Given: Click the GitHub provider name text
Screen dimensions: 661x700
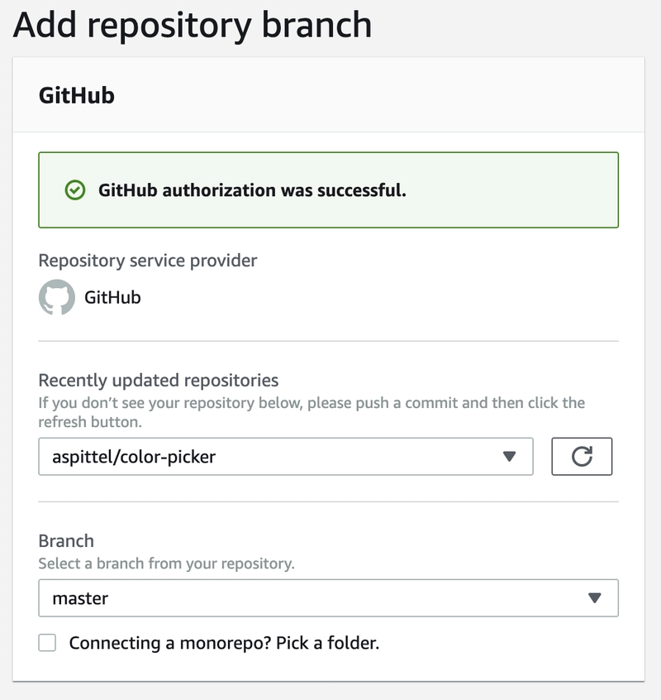Looking at the screenshot, I should click(112, 297).
